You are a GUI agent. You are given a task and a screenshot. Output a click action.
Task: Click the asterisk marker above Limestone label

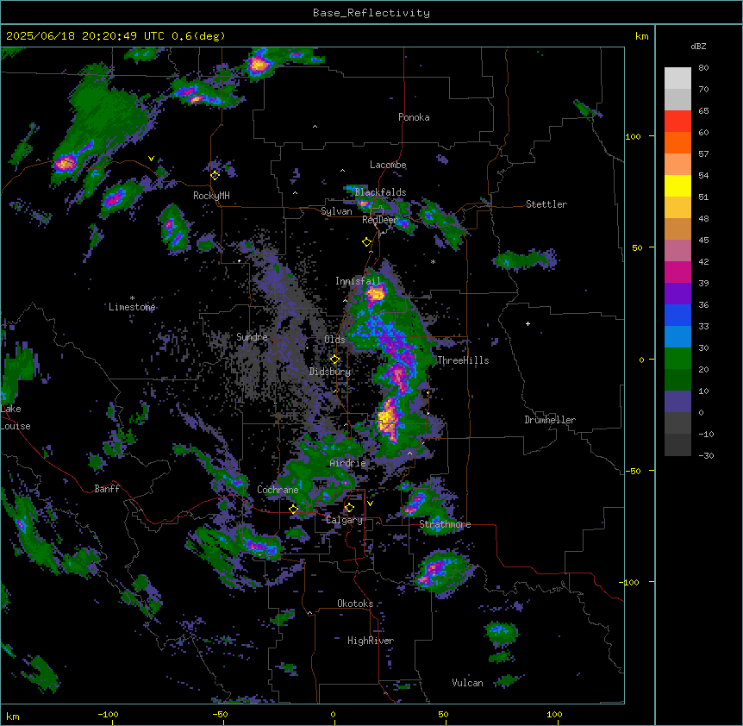(x=132, y=298)
